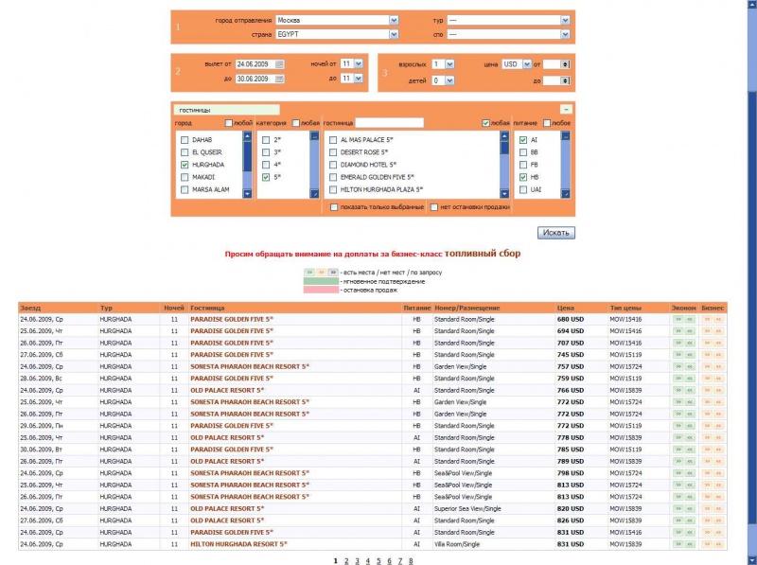Open calendar picker for departure until date

(x=280, y=79)
